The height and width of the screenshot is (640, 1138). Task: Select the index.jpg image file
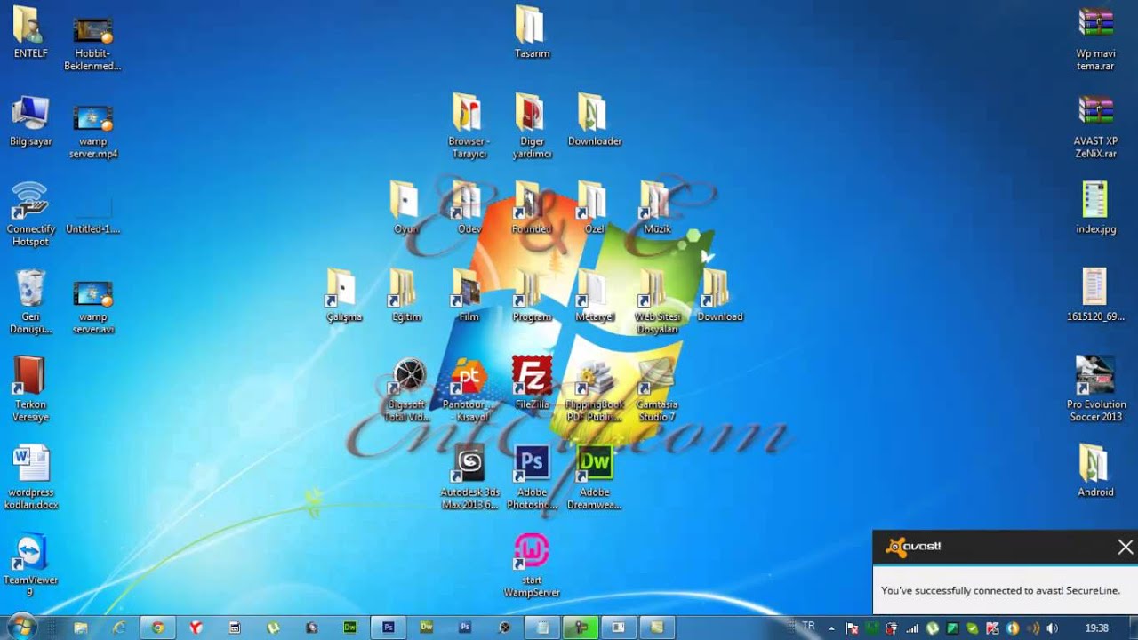(x=1095, y=208)
